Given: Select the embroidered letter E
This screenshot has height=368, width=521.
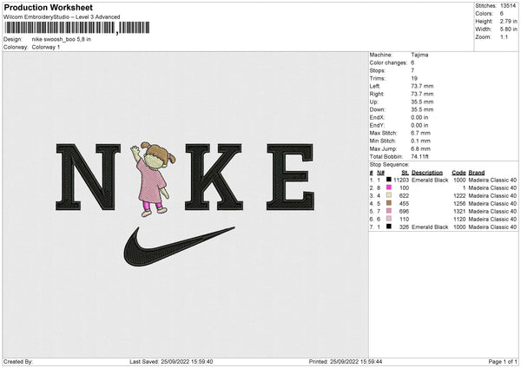Looking at the screenshot, I should [x=290, y=177].
